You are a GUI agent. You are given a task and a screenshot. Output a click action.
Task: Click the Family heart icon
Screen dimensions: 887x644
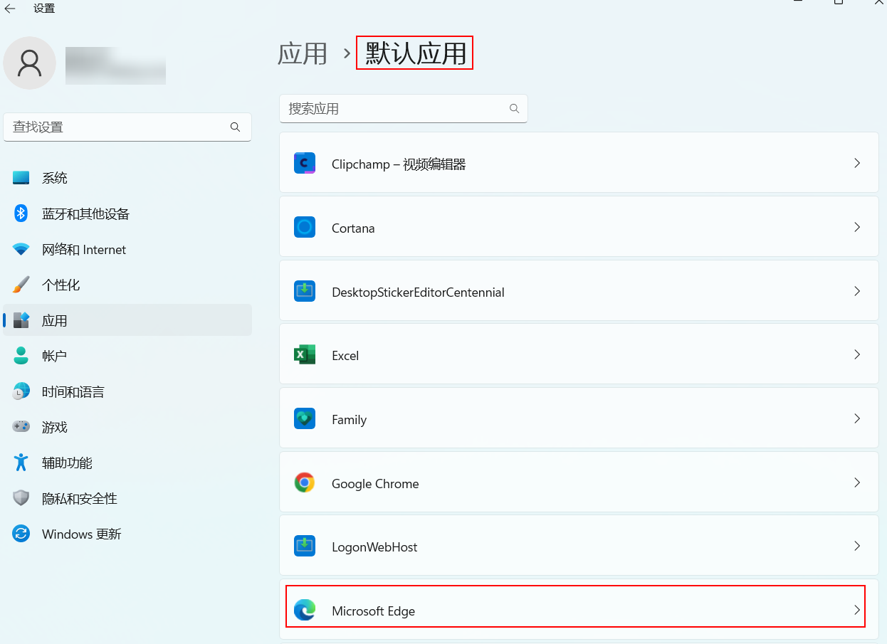[305, 419]
